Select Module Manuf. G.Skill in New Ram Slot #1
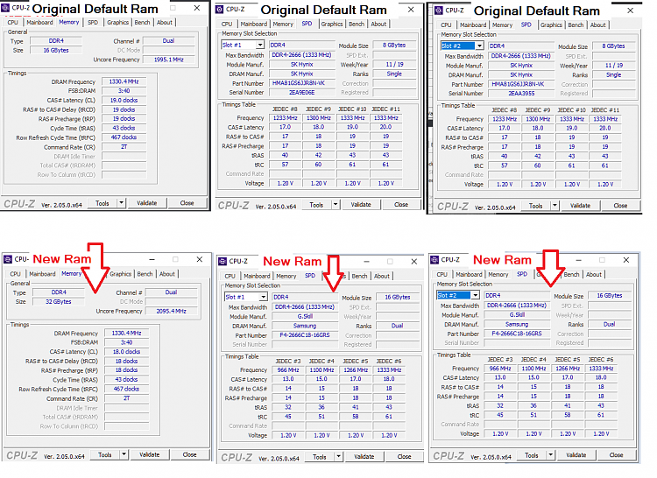This screenshot has width=657, height=478. (305, 316)
